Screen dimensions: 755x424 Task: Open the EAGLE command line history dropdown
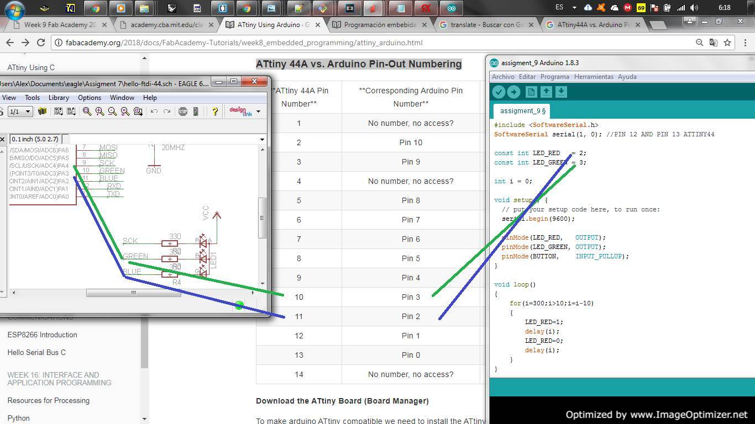coord(262,139)
